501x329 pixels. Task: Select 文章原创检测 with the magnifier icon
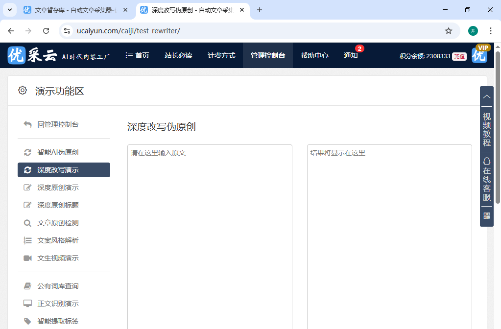55,222
